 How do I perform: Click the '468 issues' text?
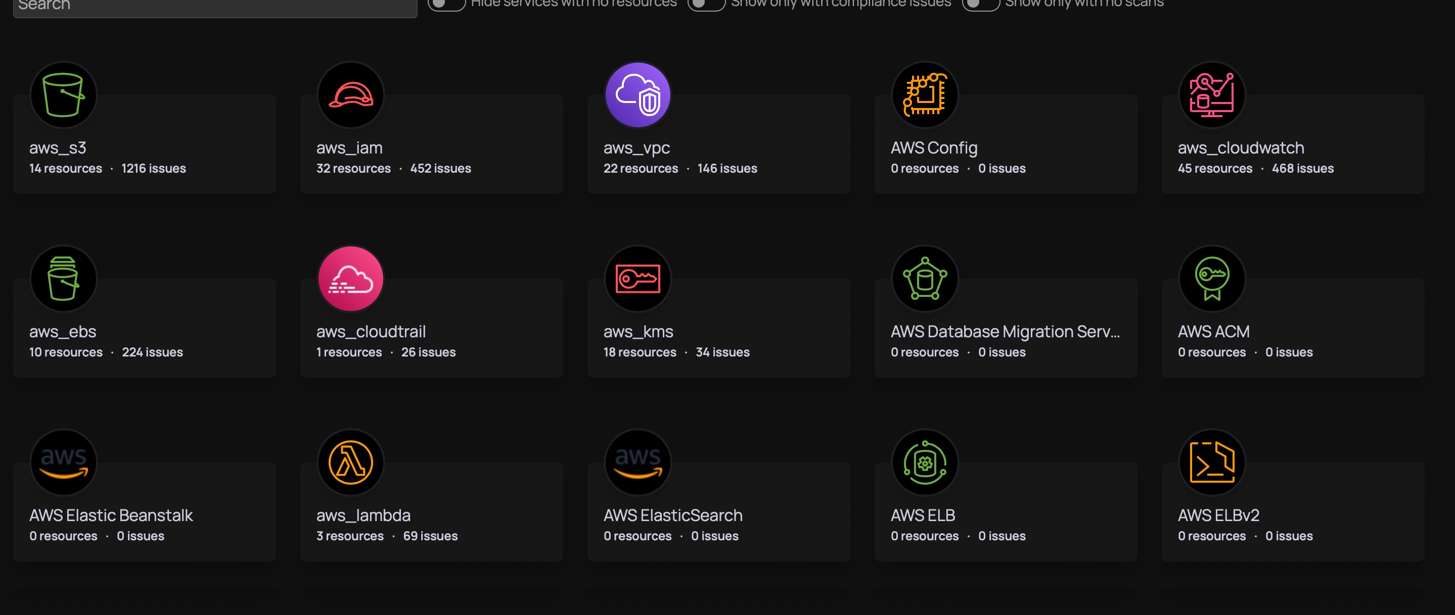pos(1302,169)
